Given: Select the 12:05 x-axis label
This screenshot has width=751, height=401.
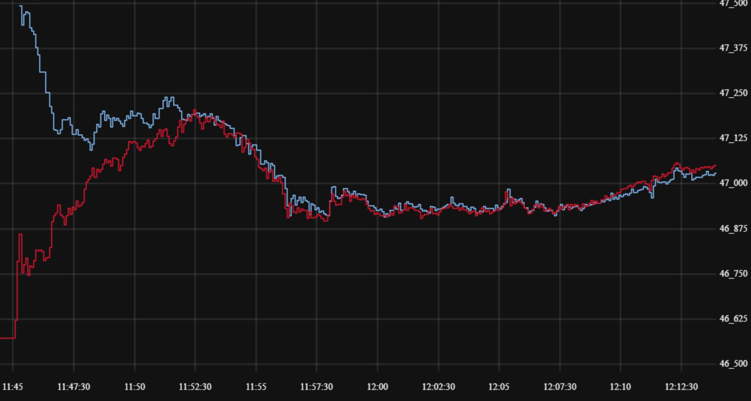Looking at the screenshot, I should point(499,387).
